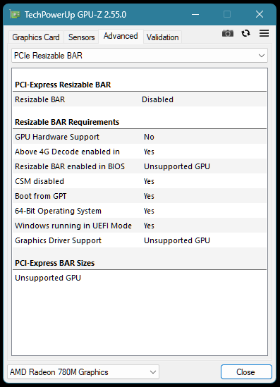Screen dimensions: 280x387
Task: Take a screenshot with the camera icon
Action: [x=227, y=33]
